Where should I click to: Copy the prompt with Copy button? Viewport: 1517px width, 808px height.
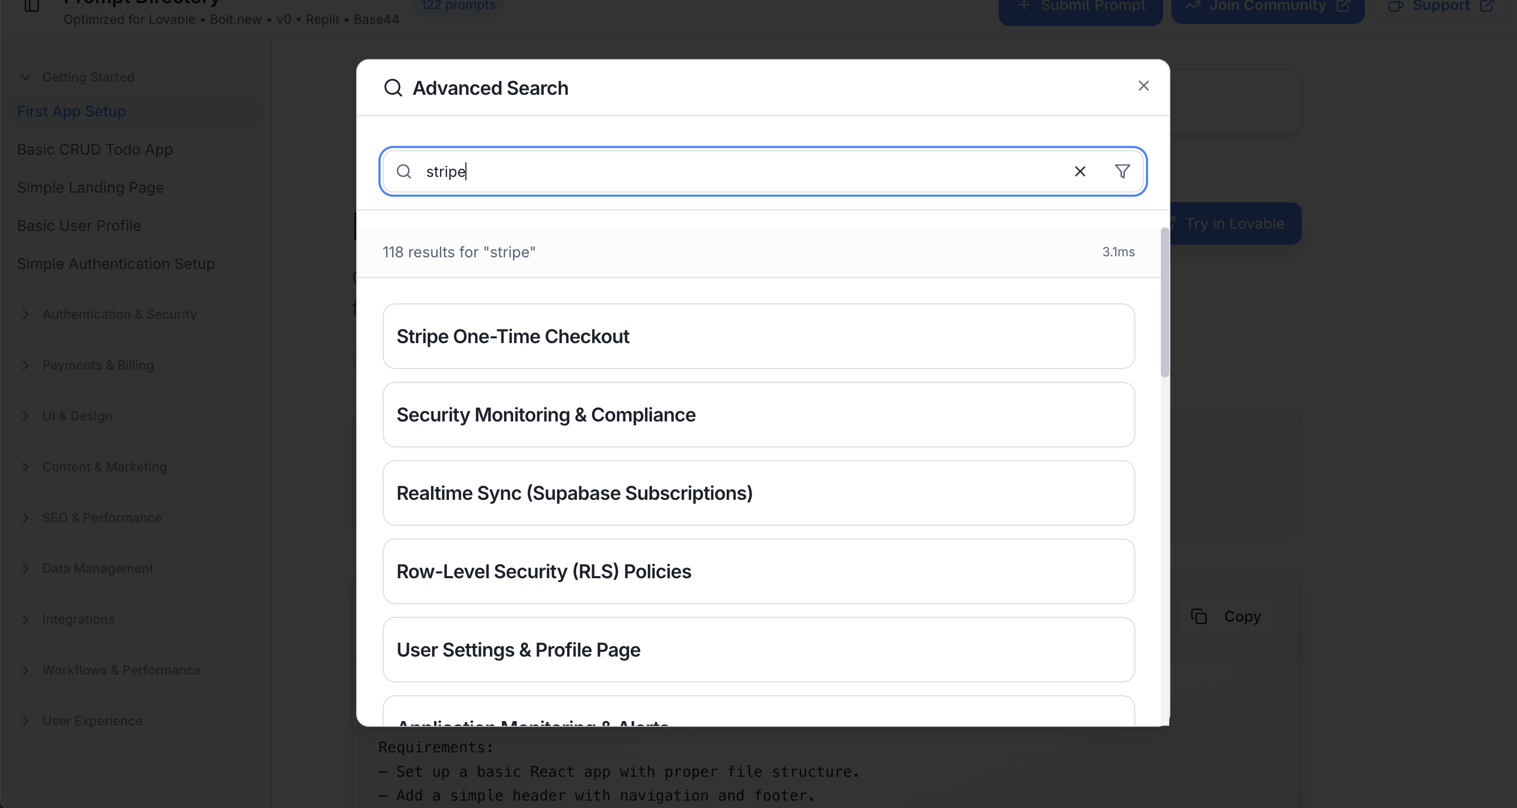tap(1226, 616)
